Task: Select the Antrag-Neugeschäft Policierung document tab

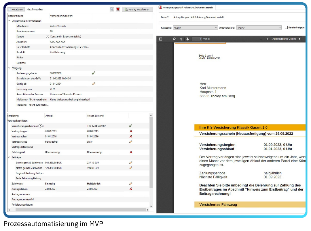Action: [x=187, y=8]
